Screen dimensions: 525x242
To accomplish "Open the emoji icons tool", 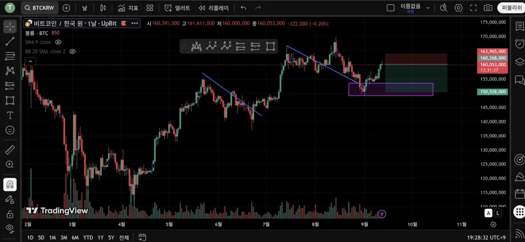I will tap(10, 130).
